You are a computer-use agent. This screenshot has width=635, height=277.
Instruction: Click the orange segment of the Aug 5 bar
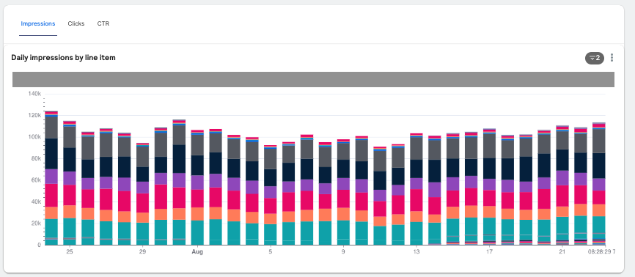271,218
